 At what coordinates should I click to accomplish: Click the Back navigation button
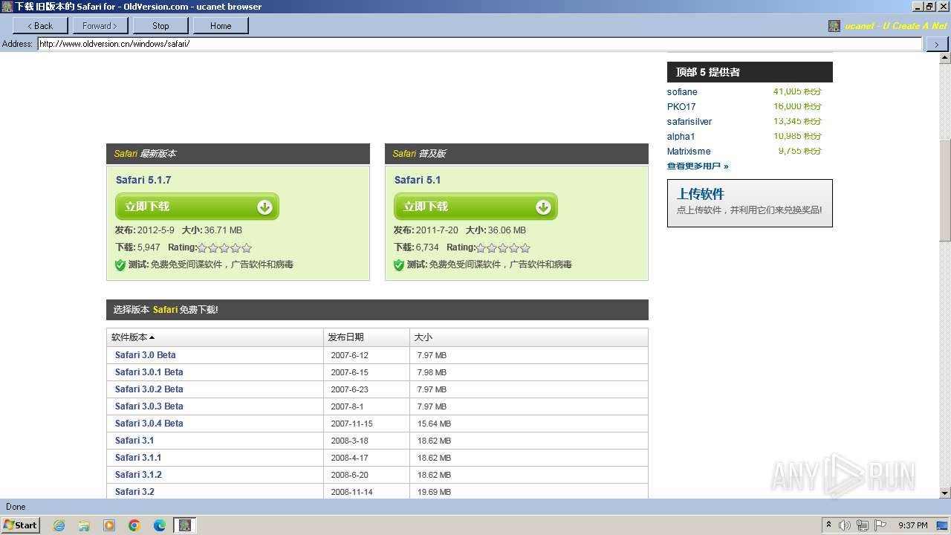point(40,25)
